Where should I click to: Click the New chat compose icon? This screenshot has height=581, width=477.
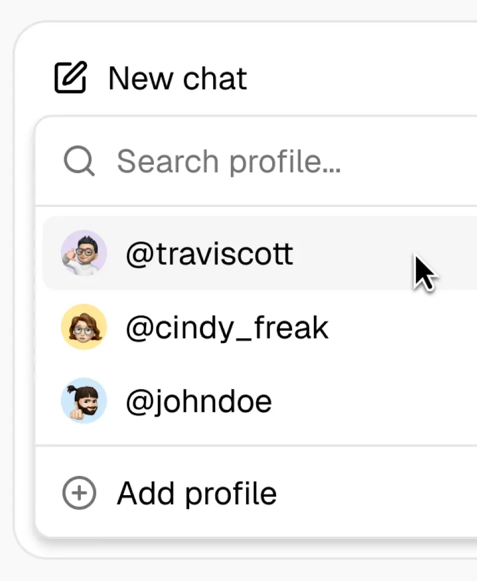[70, 78]
